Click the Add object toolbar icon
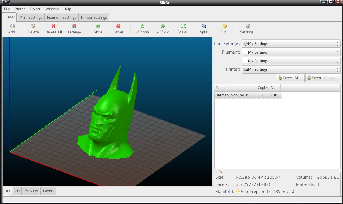Screen dimensions: 343x204 (x=13, y=26)
